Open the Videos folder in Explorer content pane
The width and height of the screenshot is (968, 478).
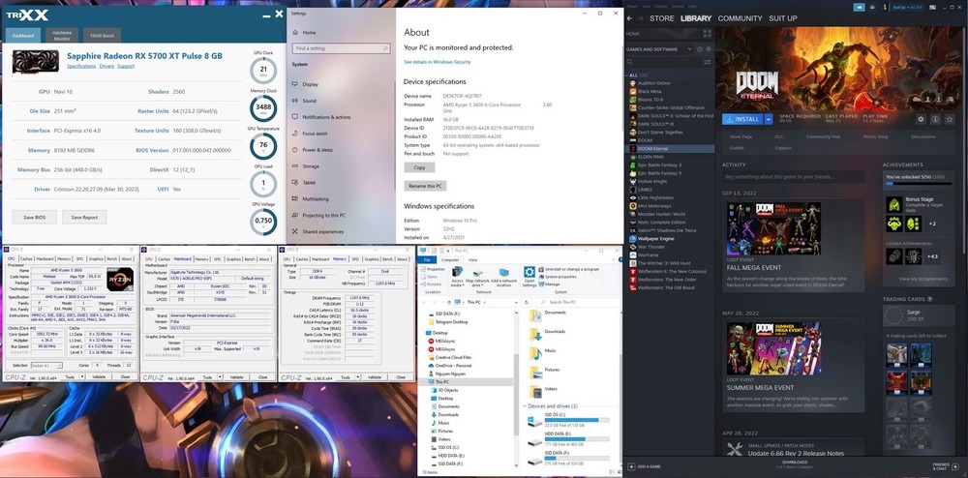[535, 390]
